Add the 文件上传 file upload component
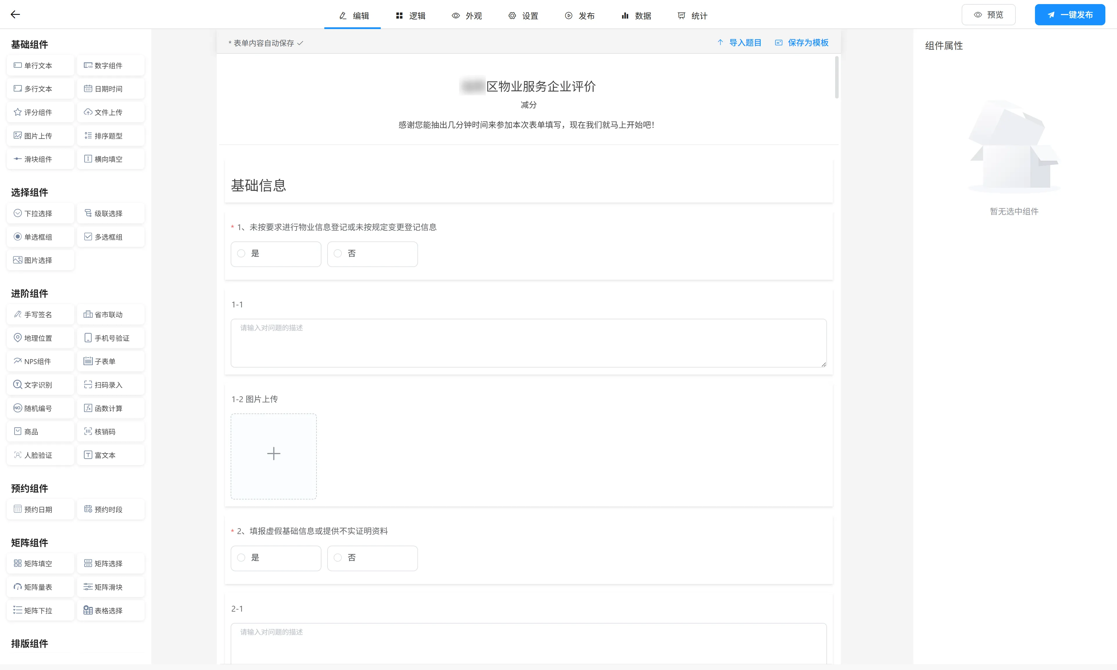Viewport: 1117px width, 670px height. (x=110, y=112)
